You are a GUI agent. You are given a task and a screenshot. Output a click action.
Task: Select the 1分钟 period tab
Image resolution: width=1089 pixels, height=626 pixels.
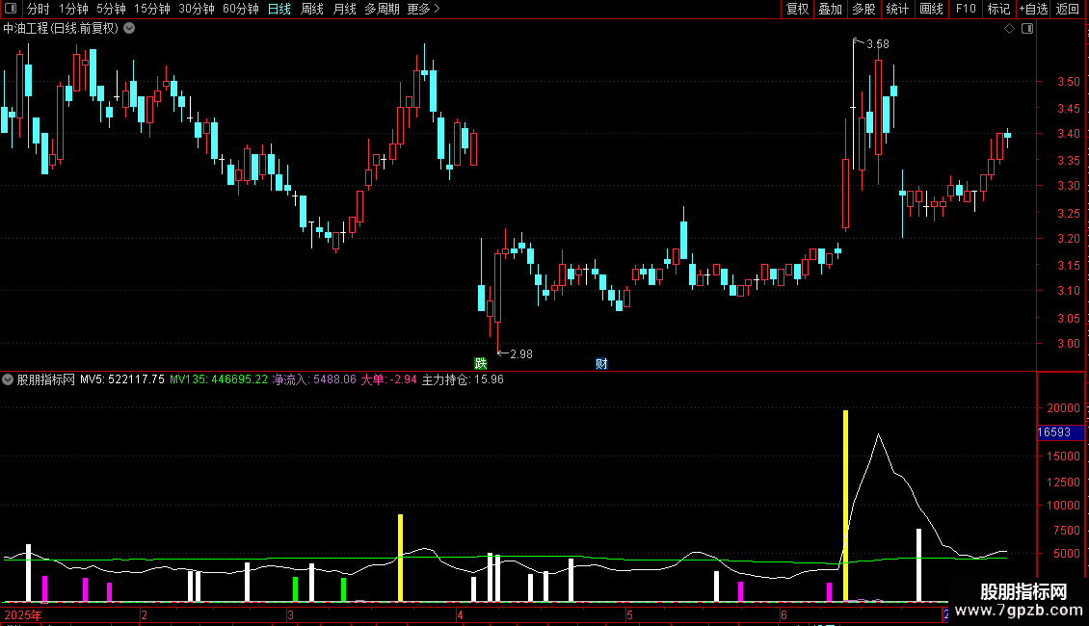tap(73, 9)
